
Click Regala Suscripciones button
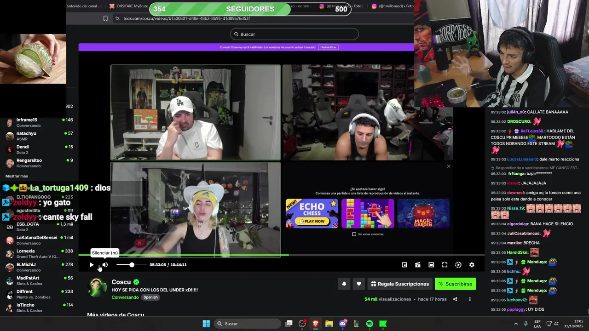400,284
